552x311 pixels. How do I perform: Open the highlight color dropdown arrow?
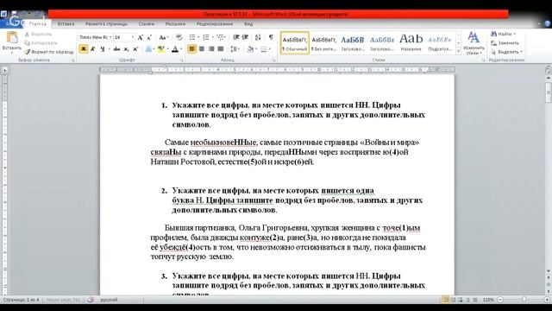167,49
